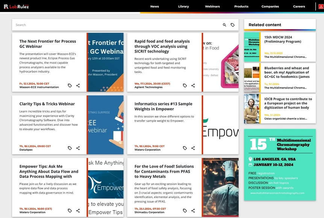Share the Rapid food and feed analysis webinar
324x218 pixels.
tap(193, 86)
